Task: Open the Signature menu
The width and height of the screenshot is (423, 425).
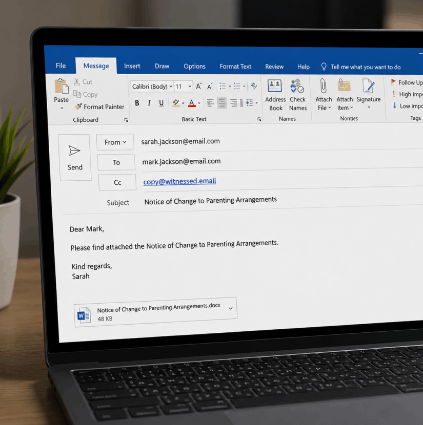Action: [369, 94]
